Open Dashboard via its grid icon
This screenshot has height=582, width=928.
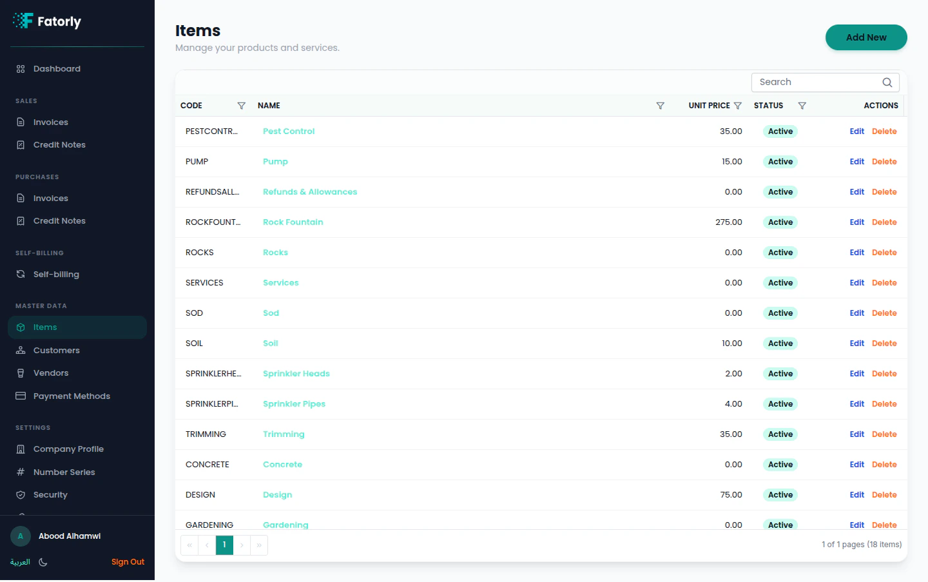click(21, 69)
